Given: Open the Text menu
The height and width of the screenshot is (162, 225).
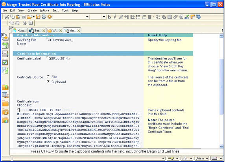Looking at the screenshot, I should [56, 11].
